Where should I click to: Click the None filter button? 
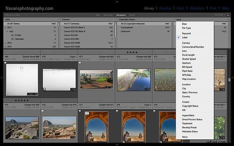(x=132, y=15)
